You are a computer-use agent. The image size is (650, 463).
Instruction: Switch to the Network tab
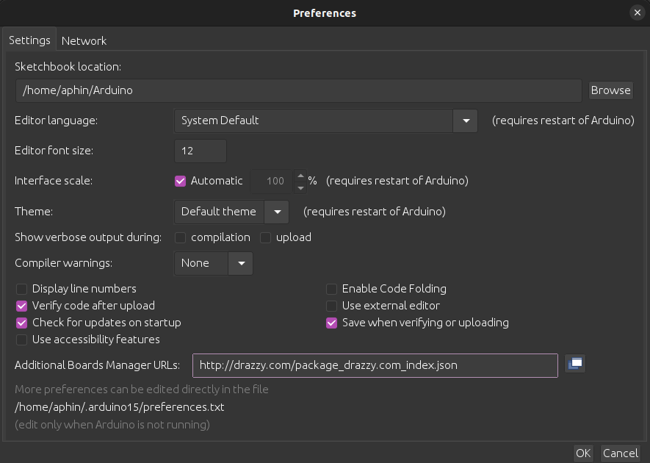click(84, 40)
